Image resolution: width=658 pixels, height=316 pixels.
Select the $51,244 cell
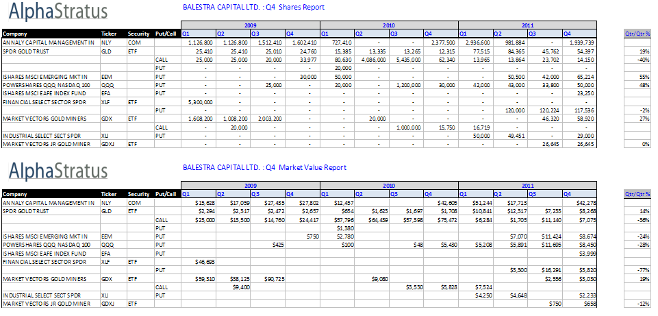pyautogui.click(x=475, y=202)
